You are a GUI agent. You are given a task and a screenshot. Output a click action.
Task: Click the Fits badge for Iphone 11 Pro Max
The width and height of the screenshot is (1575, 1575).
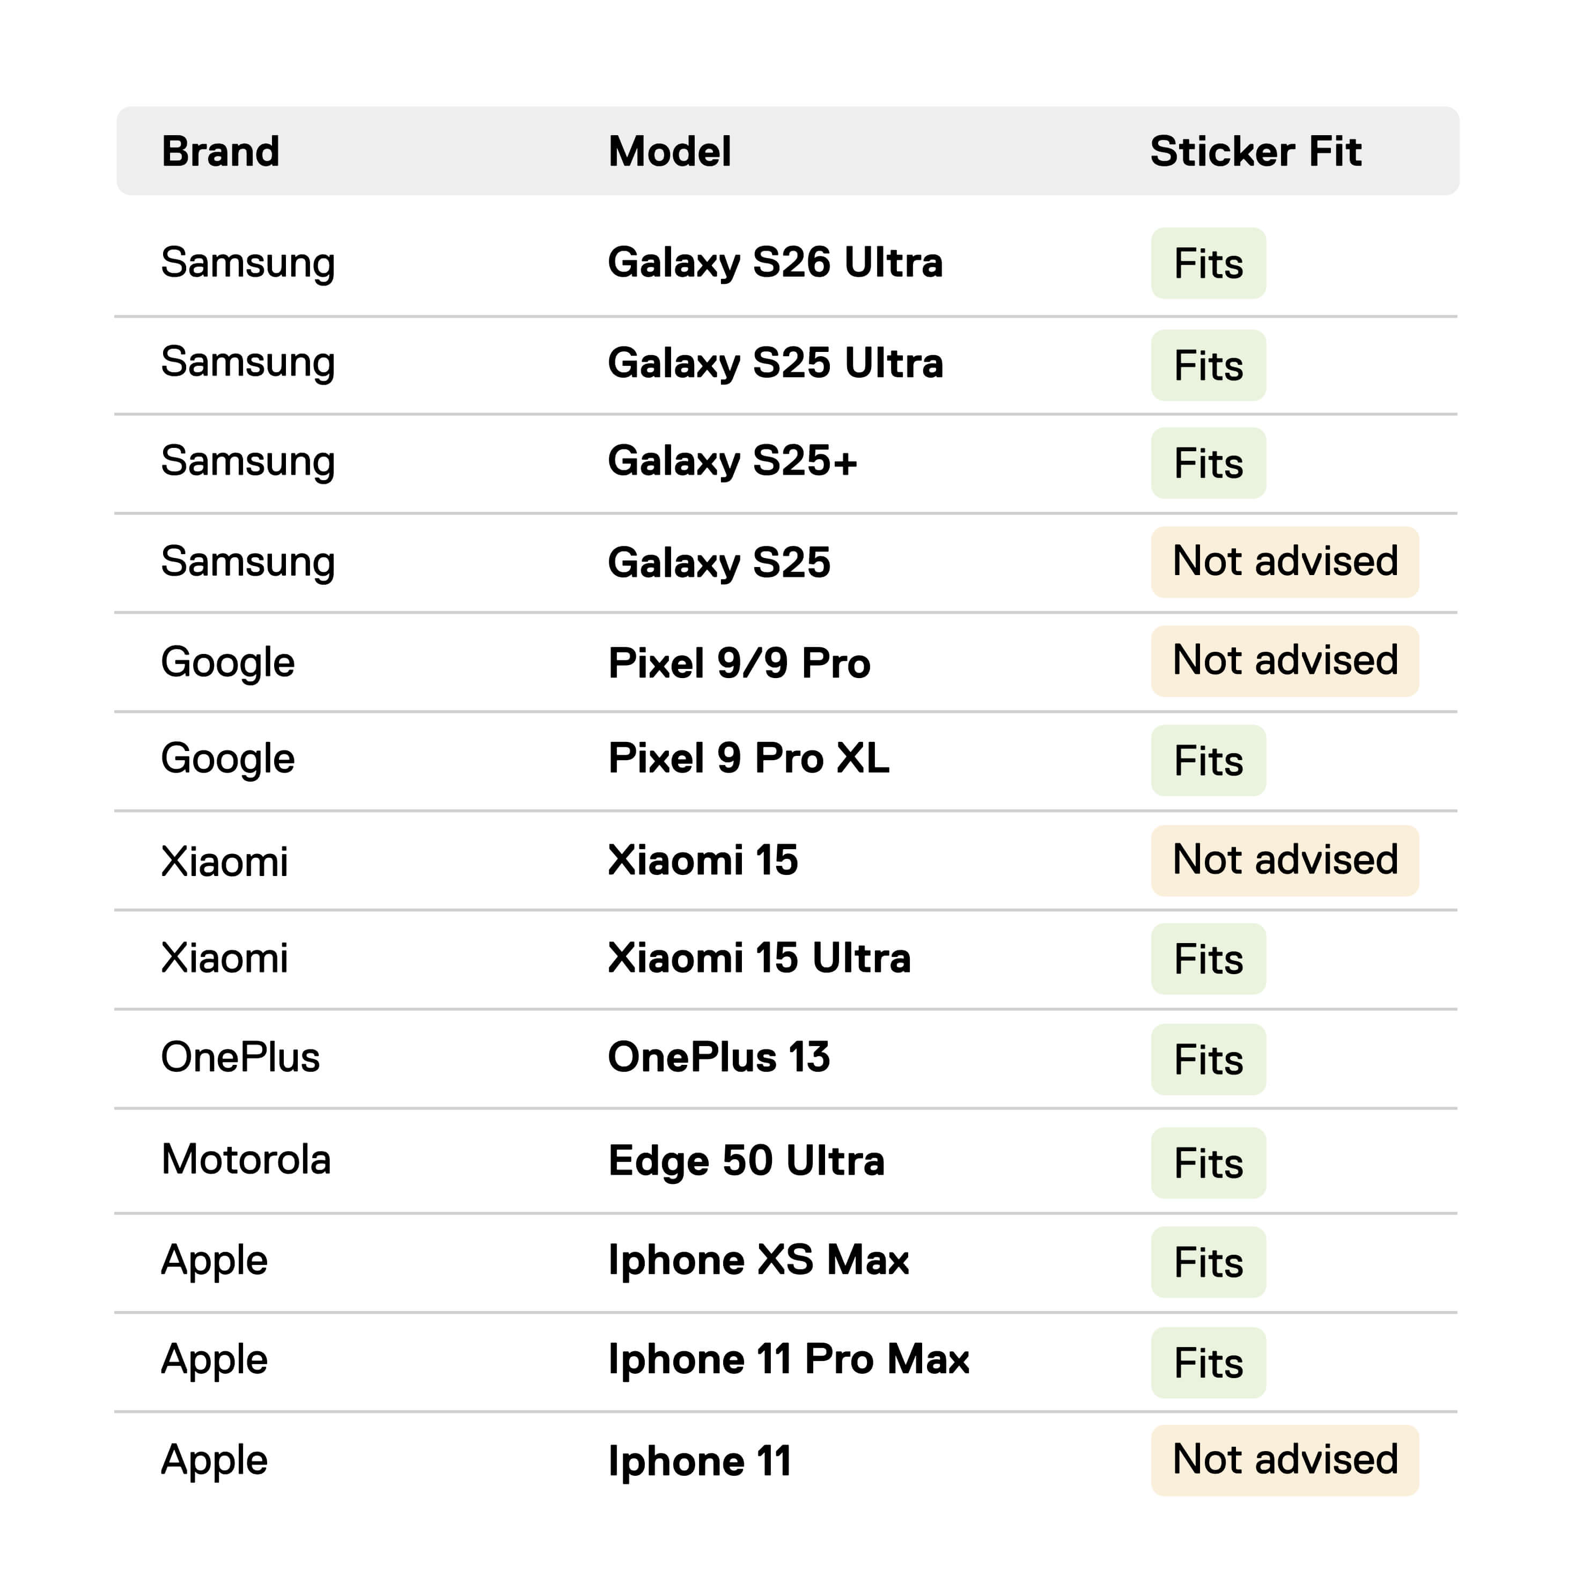(1208, 1363)
